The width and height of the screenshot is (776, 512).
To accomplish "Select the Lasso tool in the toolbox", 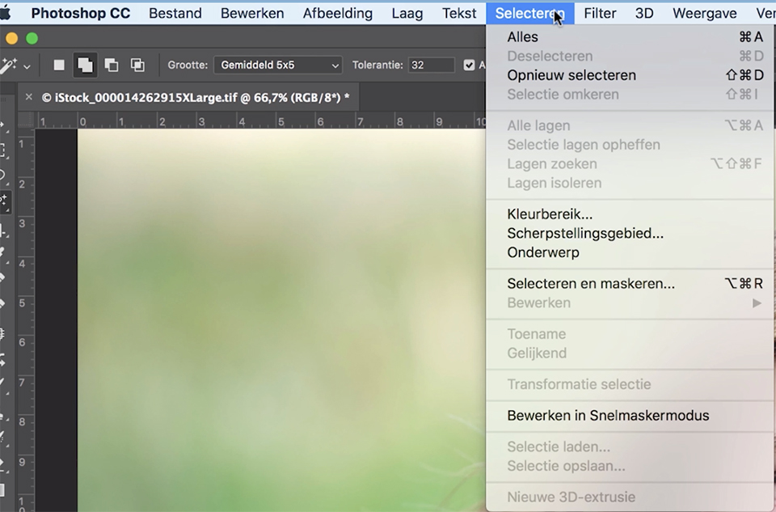I will point(3,175).
